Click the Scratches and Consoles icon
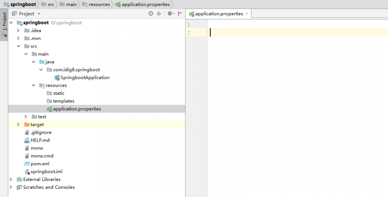388x197 pixels. 19,187
